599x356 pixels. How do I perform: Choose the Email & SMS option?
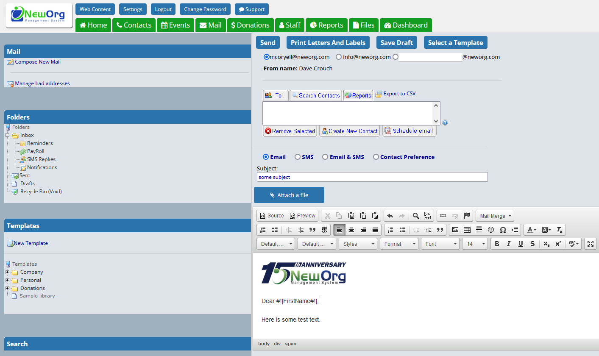coord(325,157)
